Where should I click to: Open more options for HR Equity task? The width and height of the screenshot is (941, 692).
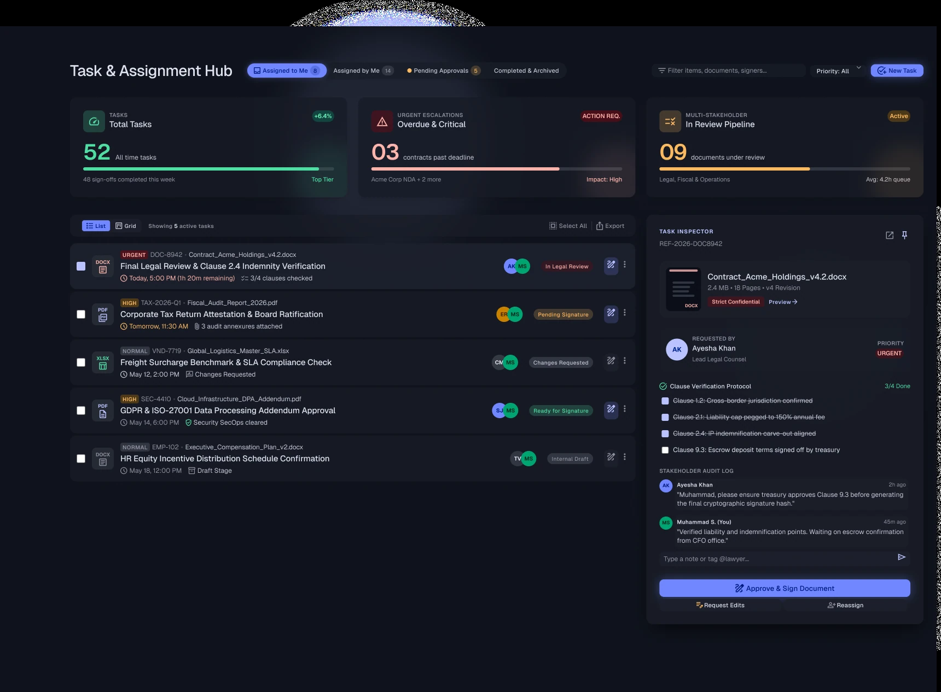tap(625, 457)
